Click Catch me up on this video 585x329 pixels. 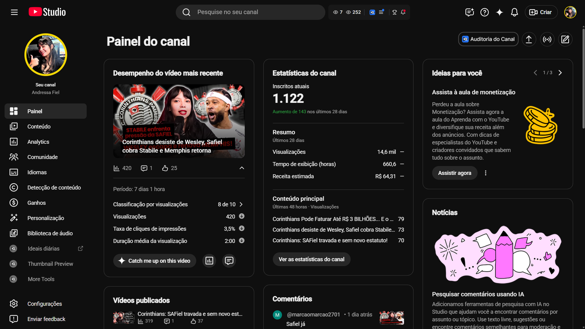tap(154, 261)
